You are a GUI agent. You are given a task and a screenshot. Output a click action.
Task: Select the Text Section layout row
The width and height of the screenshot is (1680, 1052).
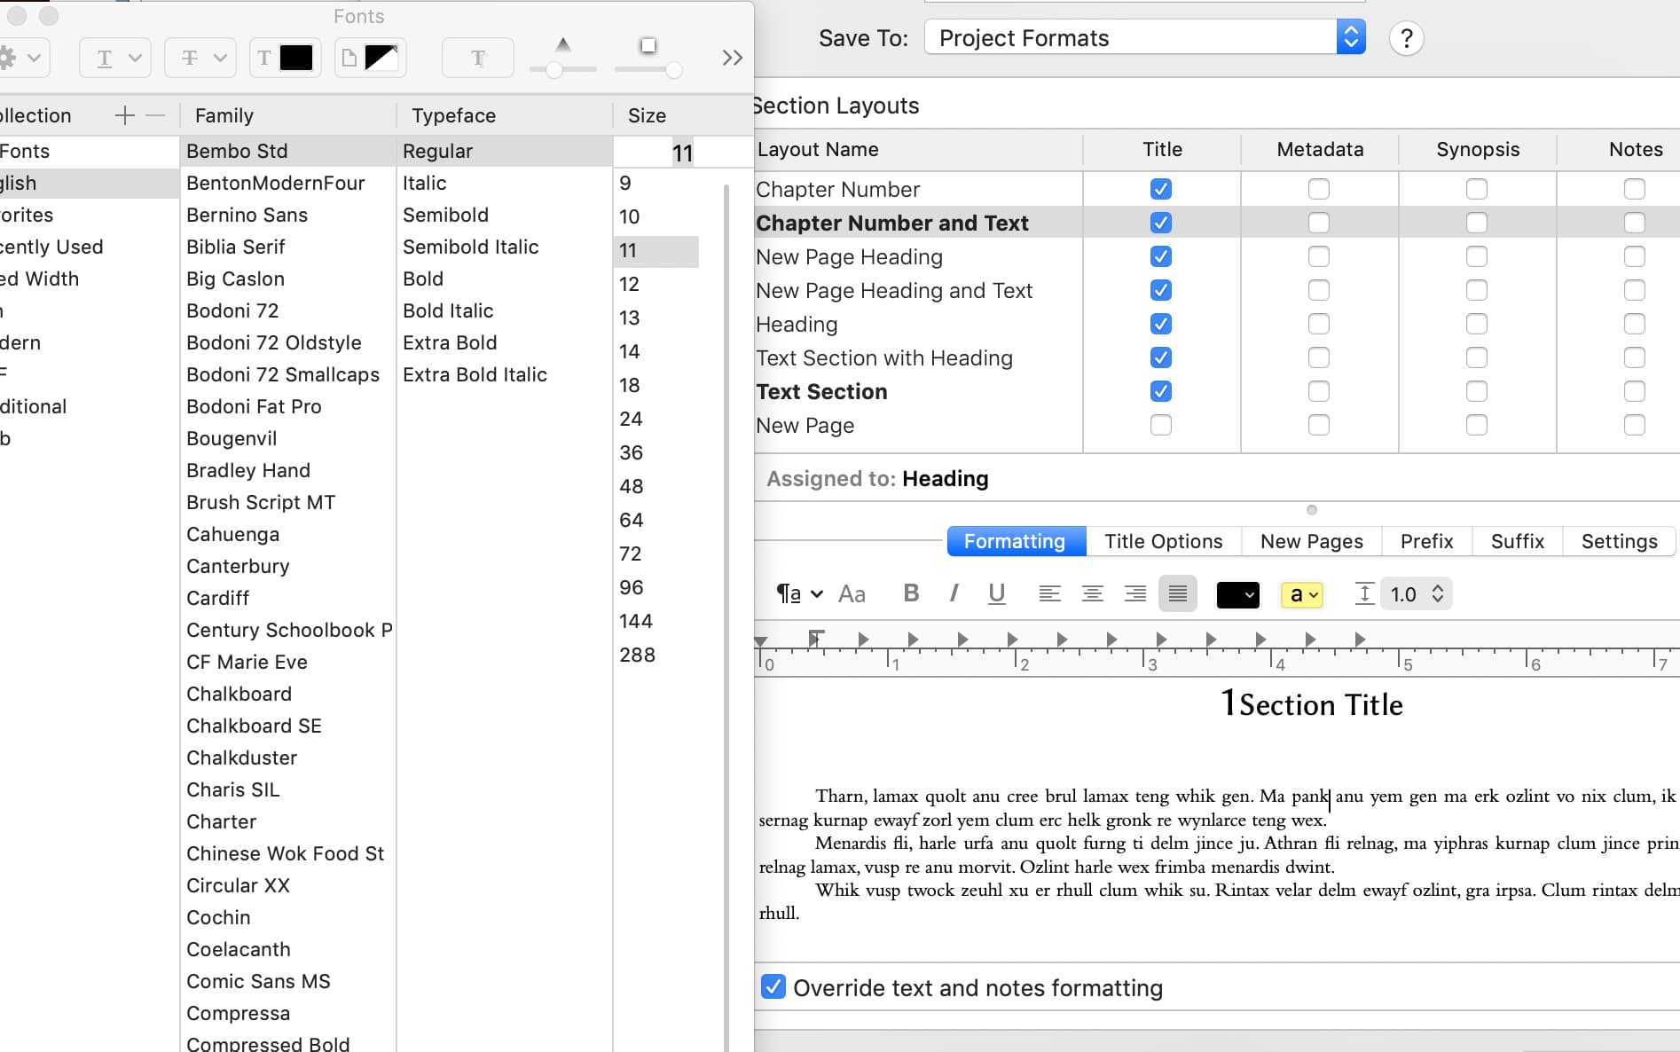(821, 391)
